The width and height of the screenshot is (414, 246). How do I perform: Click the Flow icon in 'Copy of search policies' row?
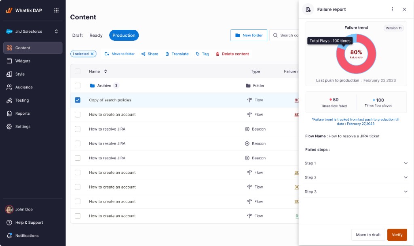[x=249, y=100]
